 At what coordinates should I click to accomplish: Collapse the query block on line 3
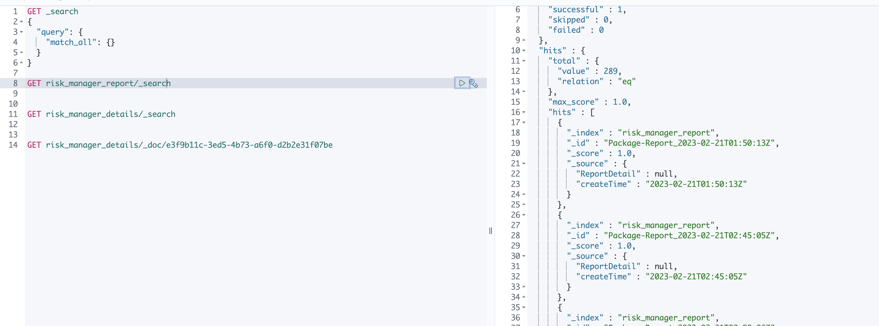(21, 32)
